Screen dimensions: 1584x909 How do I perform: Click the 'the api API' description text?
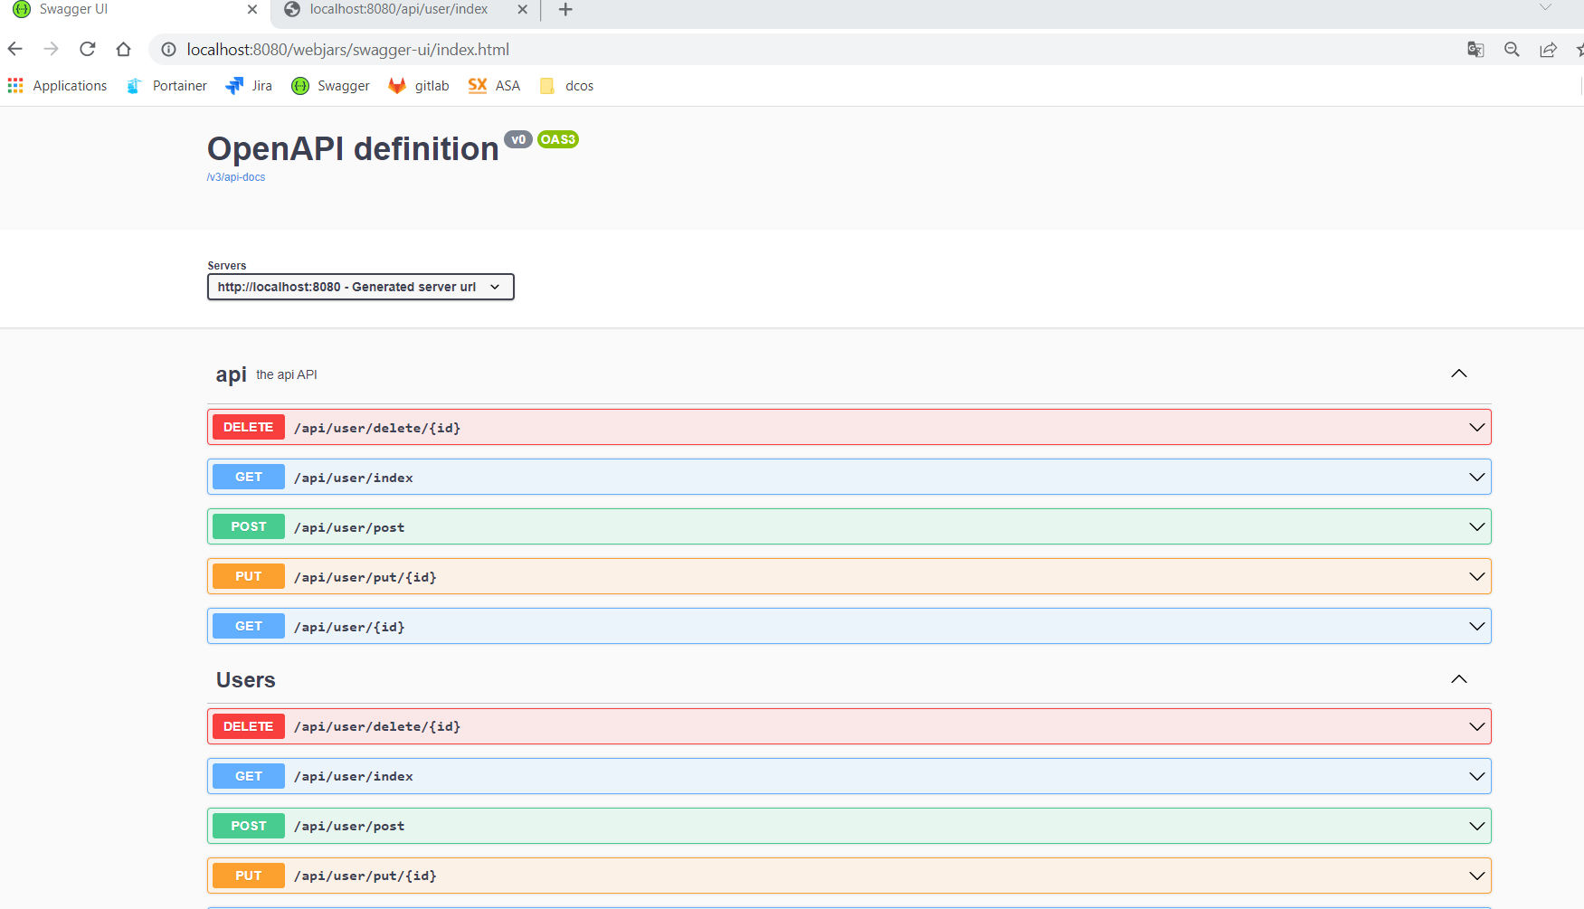click(287, 374)
